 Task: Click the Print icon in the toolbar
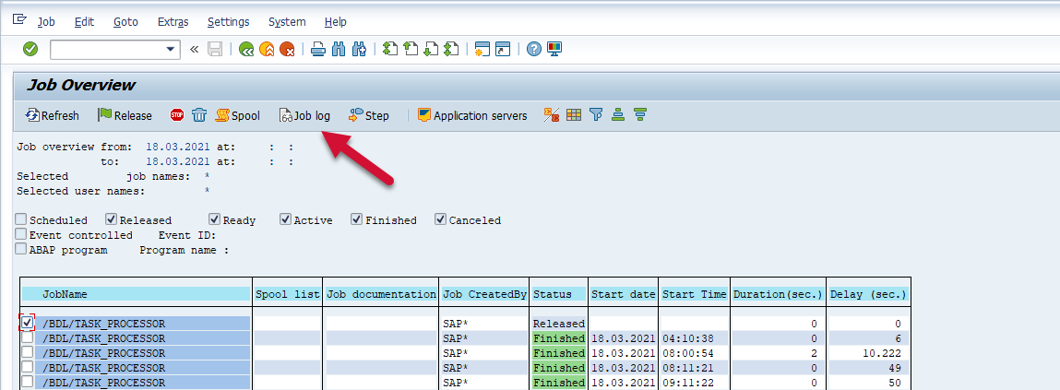click(317, 49)
